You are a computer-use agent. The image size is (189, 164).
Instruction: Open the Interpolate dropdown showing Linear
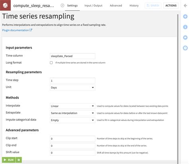point(73,106)
